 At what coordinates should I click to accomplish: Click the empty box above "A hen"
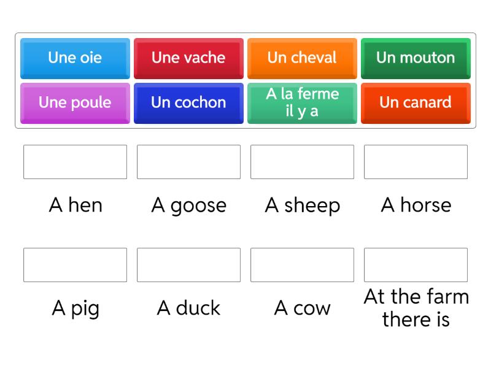point(75,162)
